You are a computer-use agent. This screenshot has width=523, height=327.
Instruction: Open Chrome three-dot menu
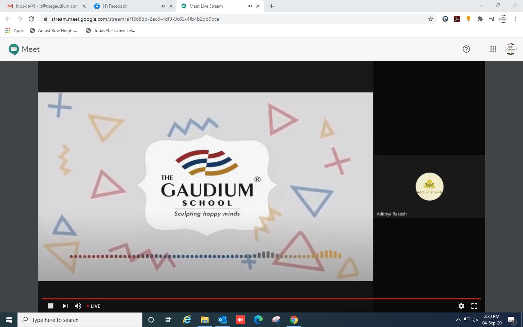515,19
